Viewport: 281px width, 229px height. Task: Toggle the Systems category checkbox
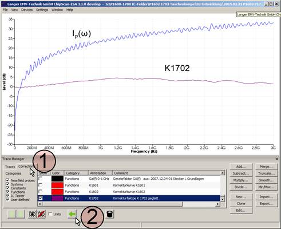(x=7, y=184)
